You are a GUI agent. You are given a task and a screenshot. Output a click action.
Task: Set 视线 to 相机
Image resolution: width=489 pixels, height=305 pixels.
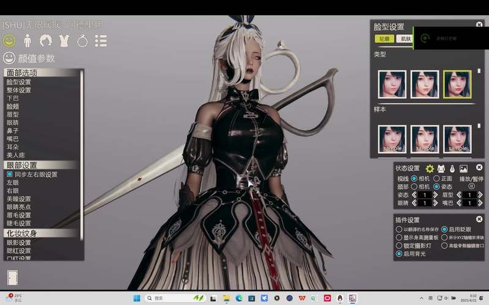[x=414, y=179]
